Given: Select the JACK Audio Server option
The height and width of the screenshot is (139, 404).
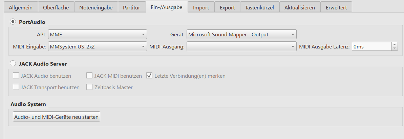Looking at the screenshot, I should click(13, 63).
